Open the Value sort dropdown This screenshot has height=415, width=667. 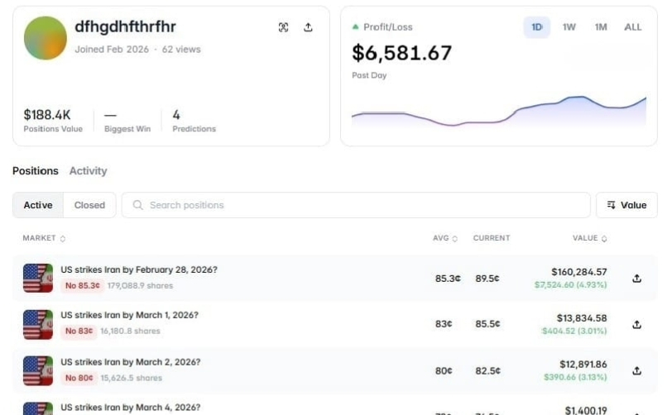(x=626, y=205)
